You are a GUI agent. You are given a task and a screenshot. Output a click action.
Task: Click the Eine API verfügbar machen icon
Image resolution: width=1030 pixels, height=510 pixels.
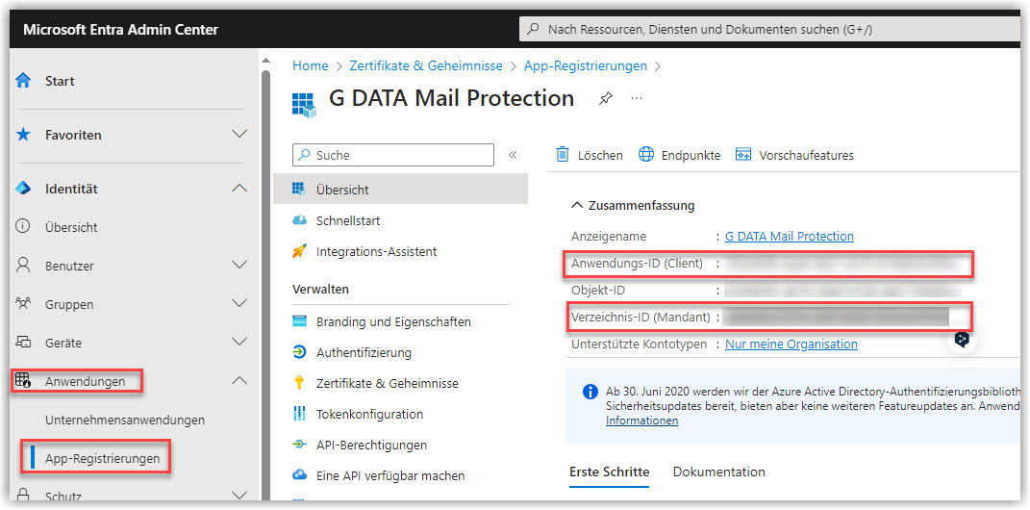[299, 475]
